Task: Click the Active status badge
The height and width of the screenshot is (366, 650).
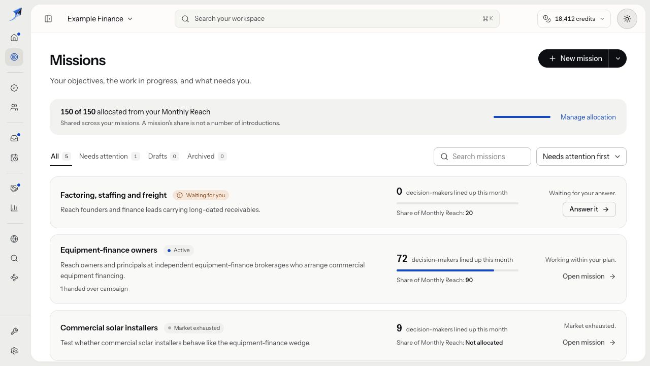Action: [x=179, y=250]
